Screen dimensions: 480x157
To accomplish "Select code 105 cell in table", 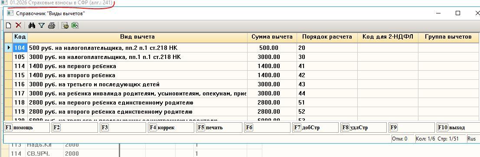I will (20, 57).
